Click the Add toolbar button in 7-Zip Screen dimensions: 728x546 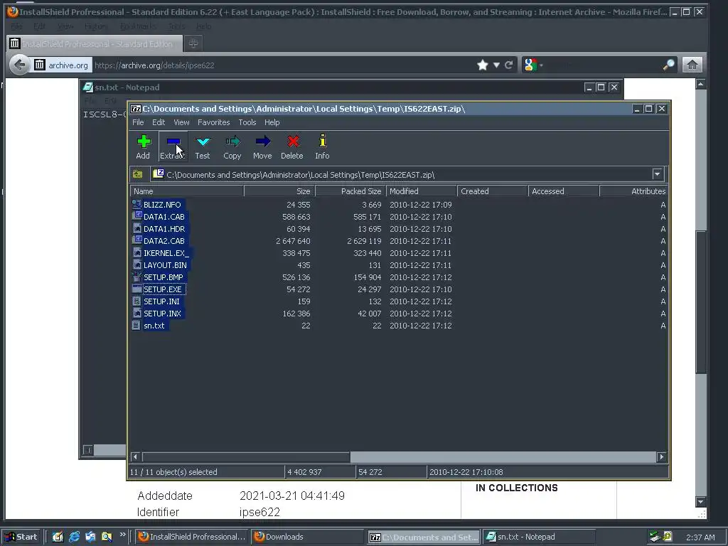point(143,146)
